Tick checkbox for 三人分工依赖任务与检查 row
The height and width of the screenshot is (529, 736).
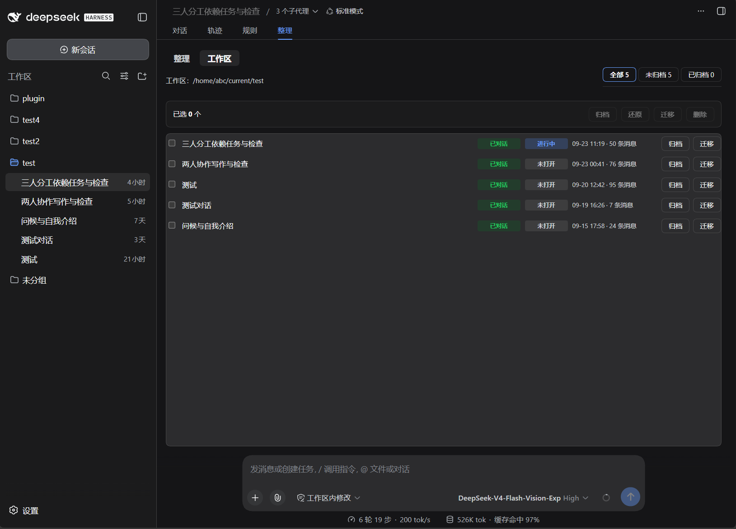click(172, 143)
